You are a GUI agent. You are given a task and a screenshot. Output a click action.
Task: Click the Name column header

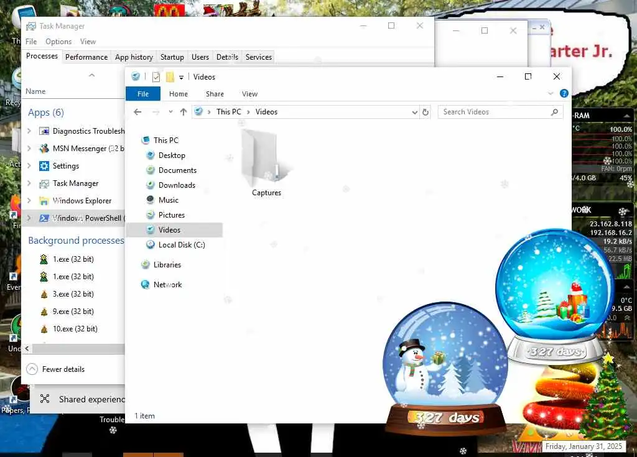(35, 91)
